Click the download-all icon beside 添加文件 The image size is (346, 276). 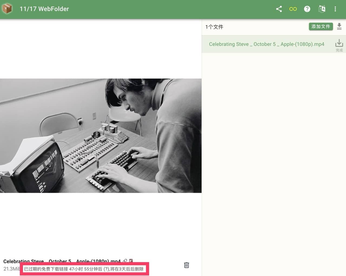[339, 26]
